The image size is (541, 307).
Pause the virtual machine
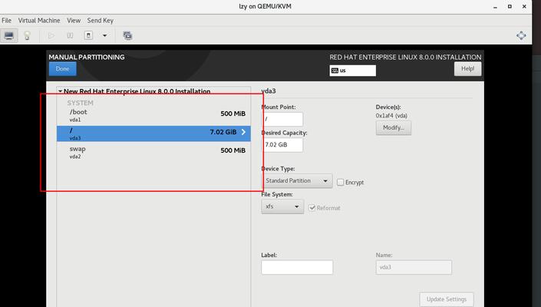tap(70, 35)
